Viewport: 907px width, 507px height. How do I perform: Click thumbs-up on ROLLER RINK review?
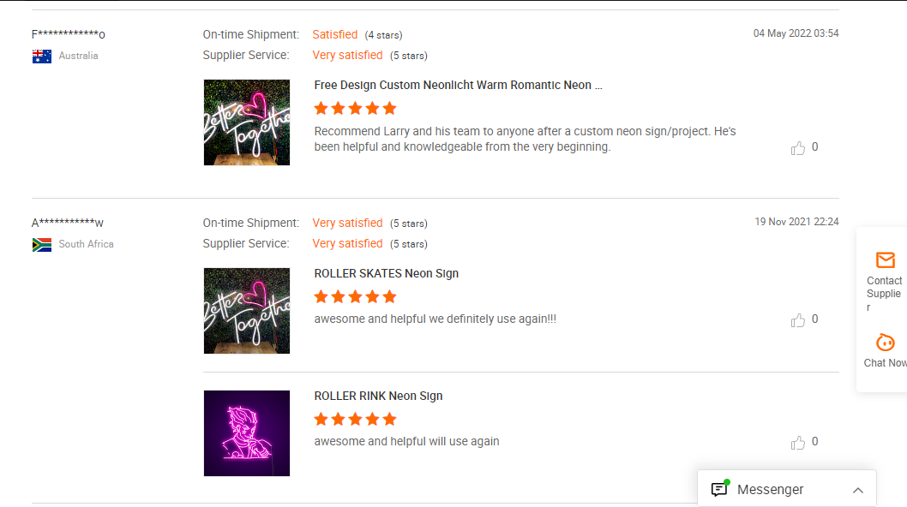797,443
